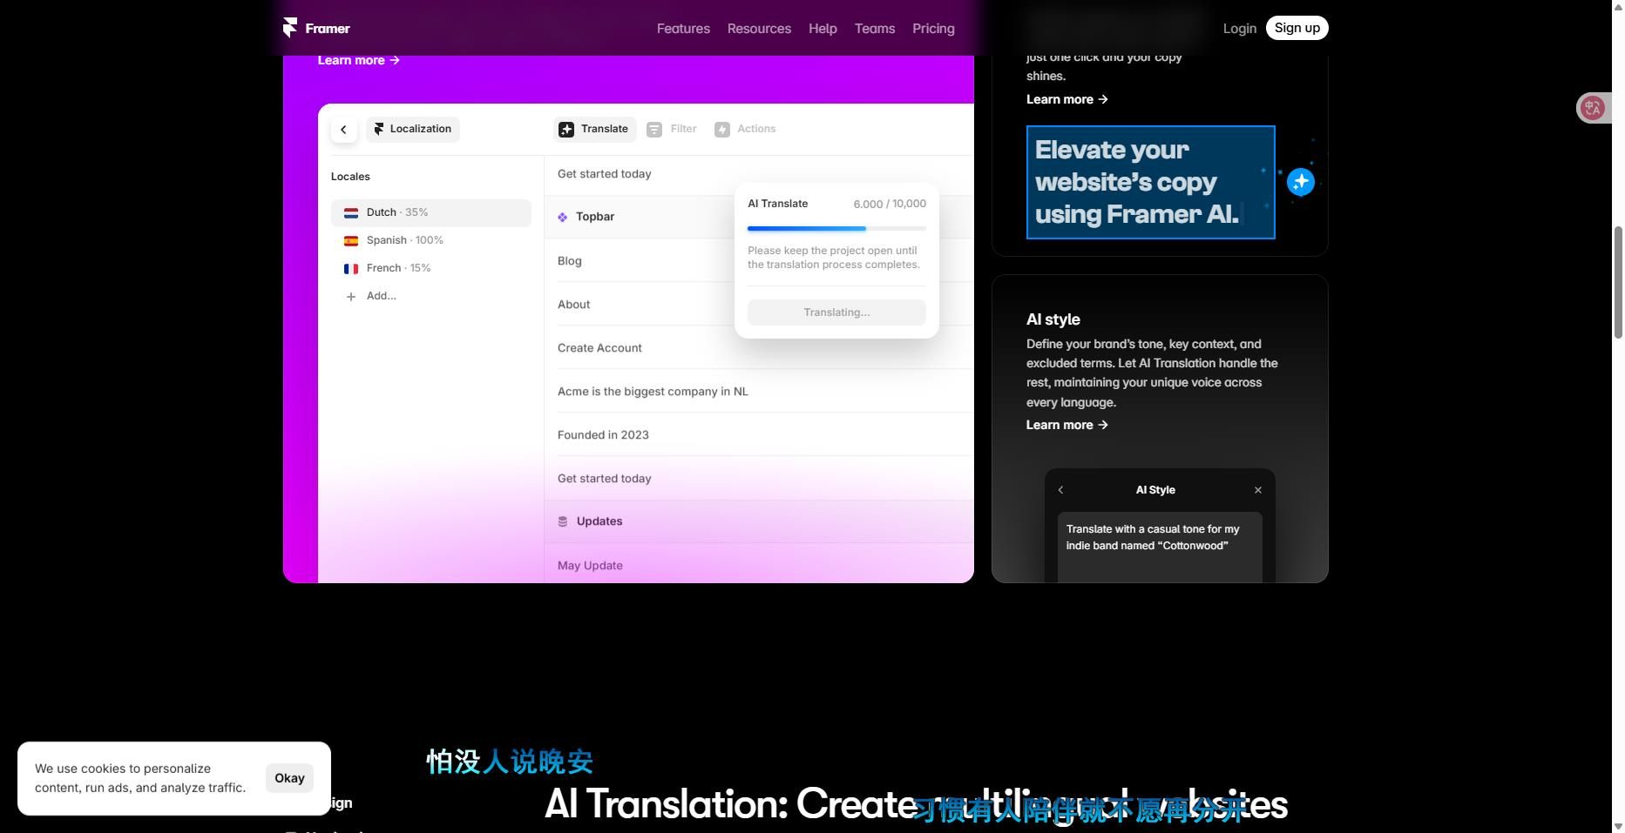1625x833 pixels.
Task: Go back in the AI Style panel
Action: pyautogui.click(x=1060, y=490)
